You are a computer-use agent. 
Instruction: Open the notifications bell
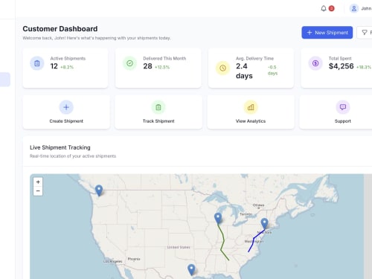324,8
